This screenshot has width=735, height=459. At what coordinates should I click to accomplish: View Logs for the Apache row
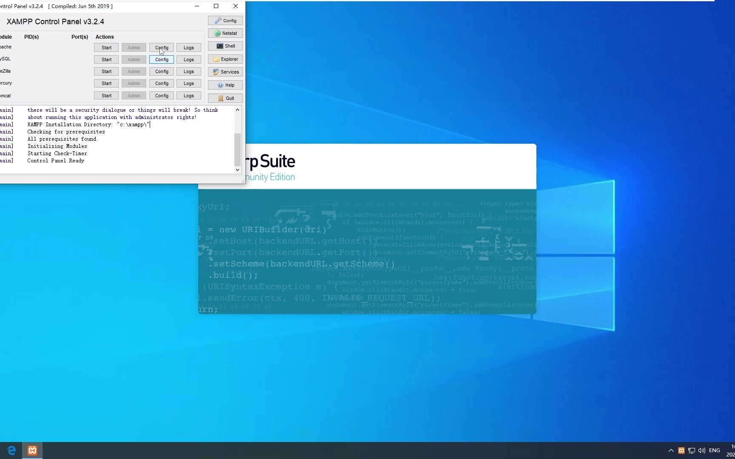tap(189, 48)
